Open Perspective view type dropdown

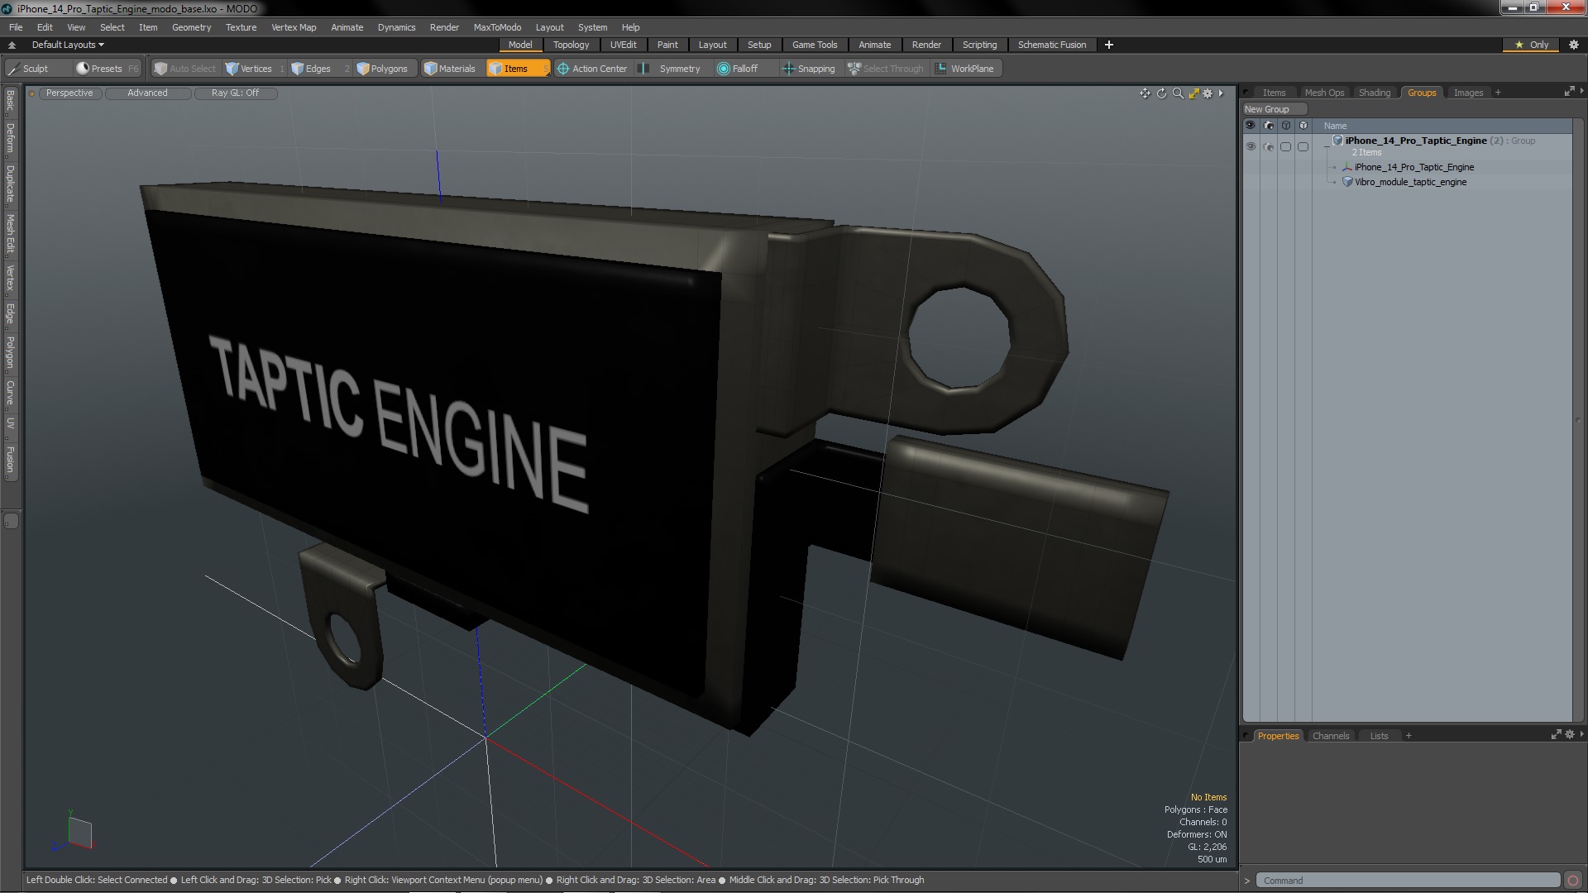69,93
